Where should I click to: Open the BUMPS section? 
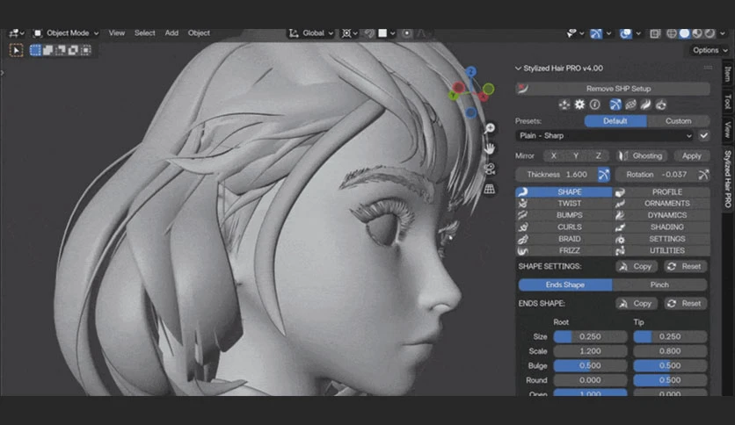pyautogui.click(x=564, y=215)
